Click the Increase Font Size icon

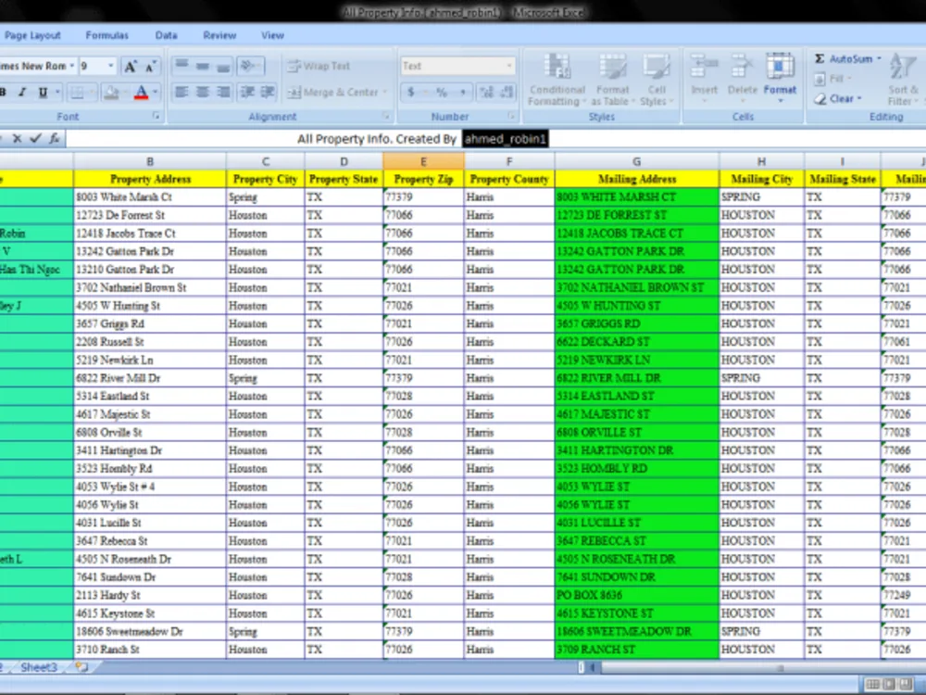130,66
